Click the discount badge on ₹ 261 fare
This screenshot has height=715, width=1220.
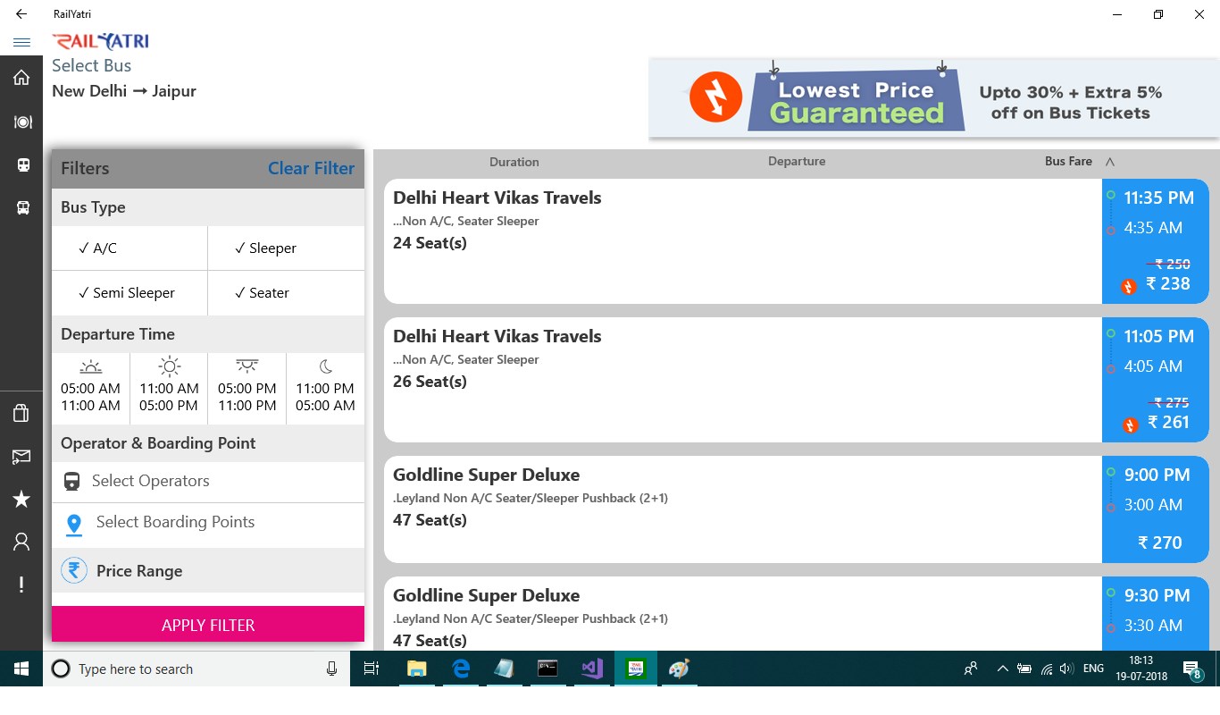[x=1130, y=425]
